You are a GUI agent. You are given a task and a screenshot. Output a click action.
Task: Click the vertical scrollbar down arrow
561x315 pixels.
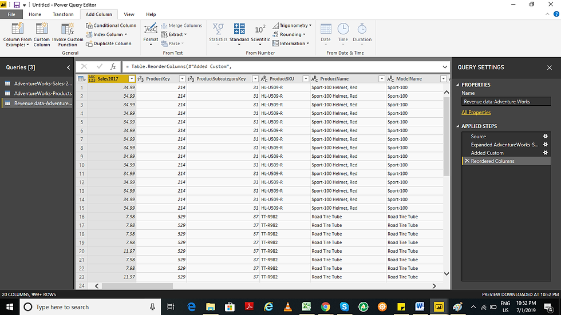[x=447, y=274]
